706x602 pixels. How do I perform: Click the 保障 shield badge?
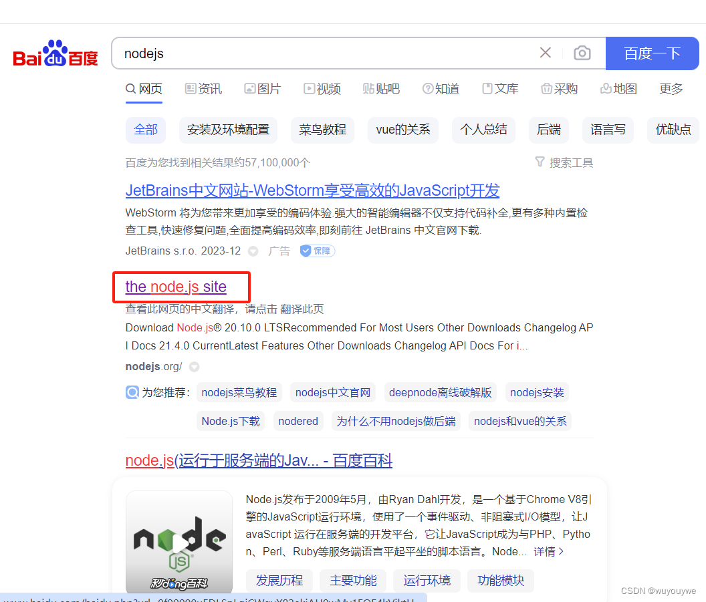[x=318, y=251]
